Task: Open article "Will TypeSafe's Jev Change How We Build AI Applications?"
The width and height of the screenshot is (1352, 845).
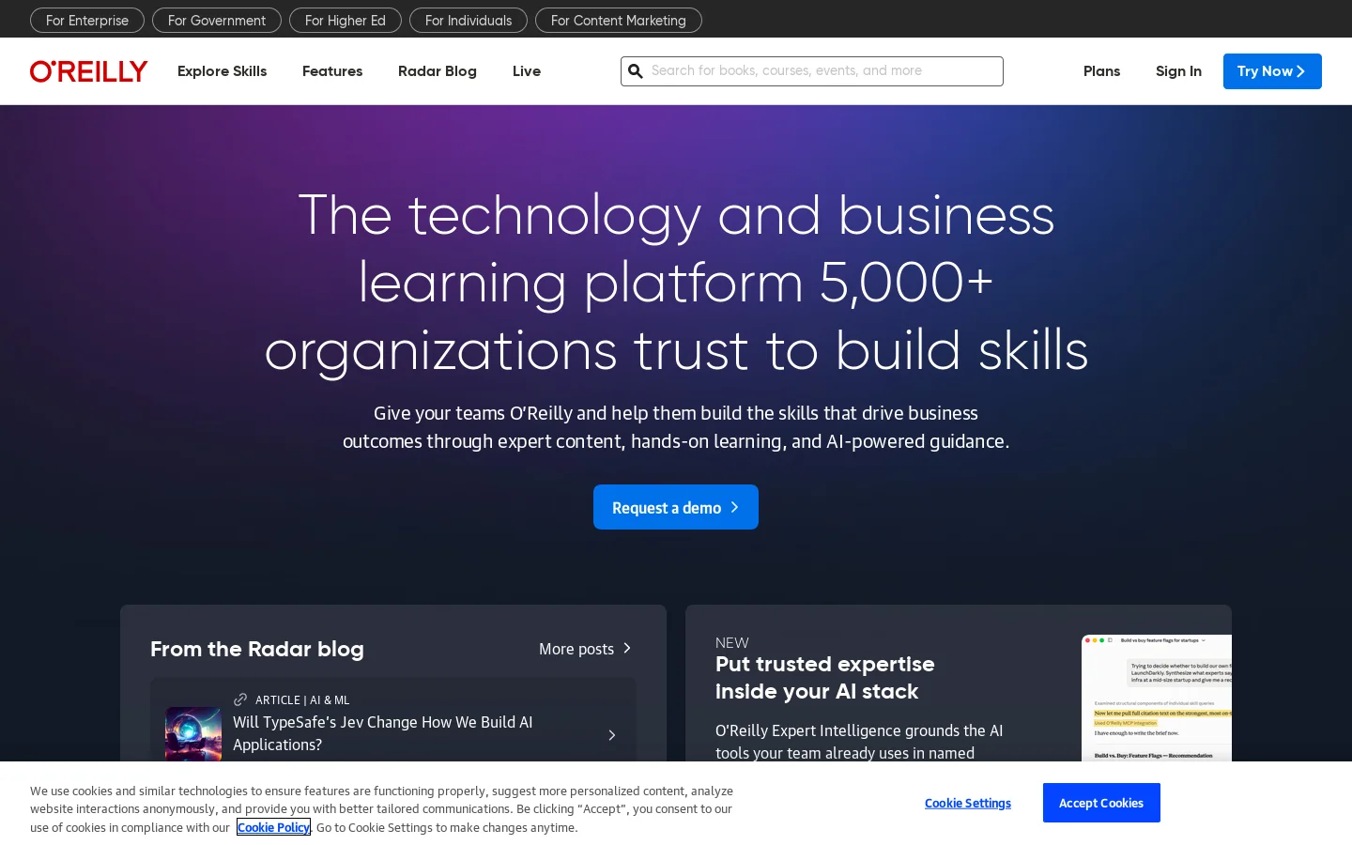Action: coord(383,733)
